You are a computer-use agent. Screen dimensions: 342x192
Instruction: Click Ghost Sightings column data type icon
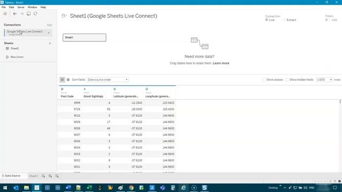pos(84,89)
